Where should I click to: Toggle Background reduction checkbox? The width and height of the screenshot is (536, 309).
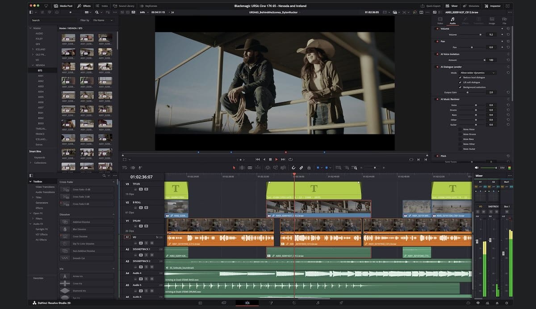[x=460, y=87]
